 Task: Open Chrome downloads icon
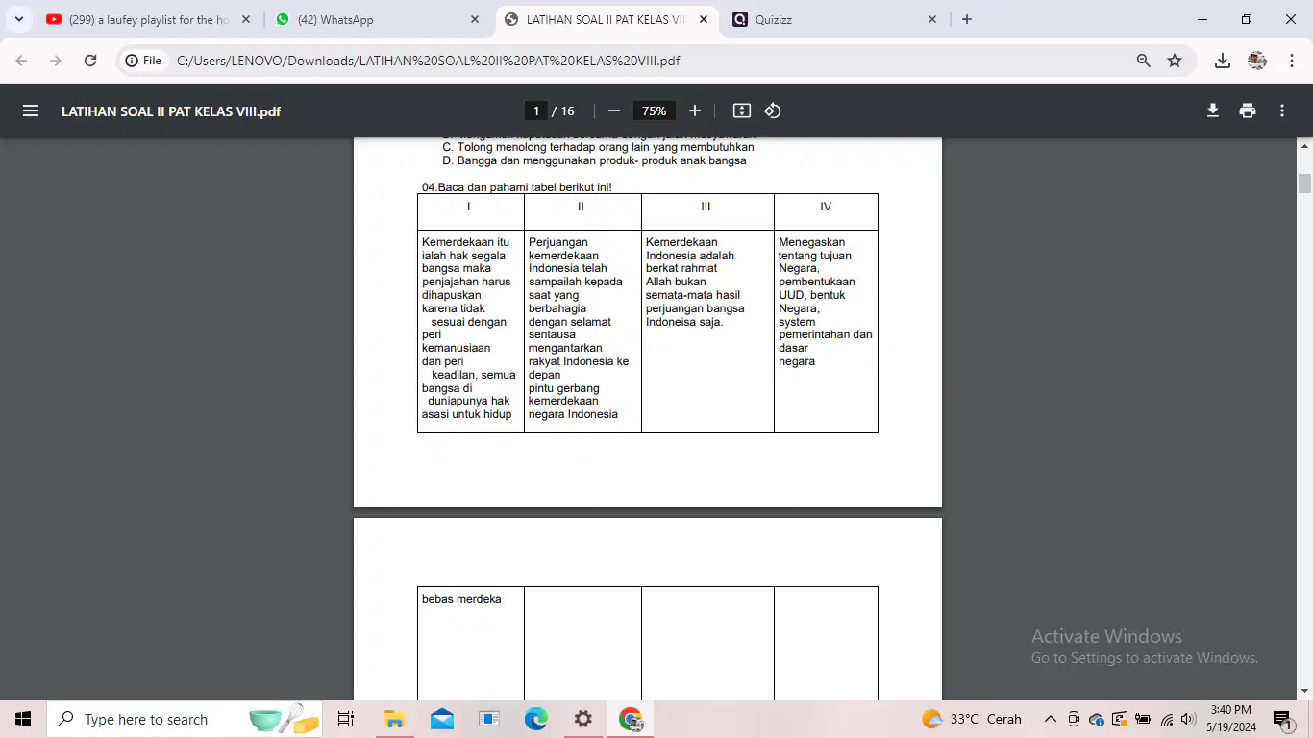coord(1223,61)
